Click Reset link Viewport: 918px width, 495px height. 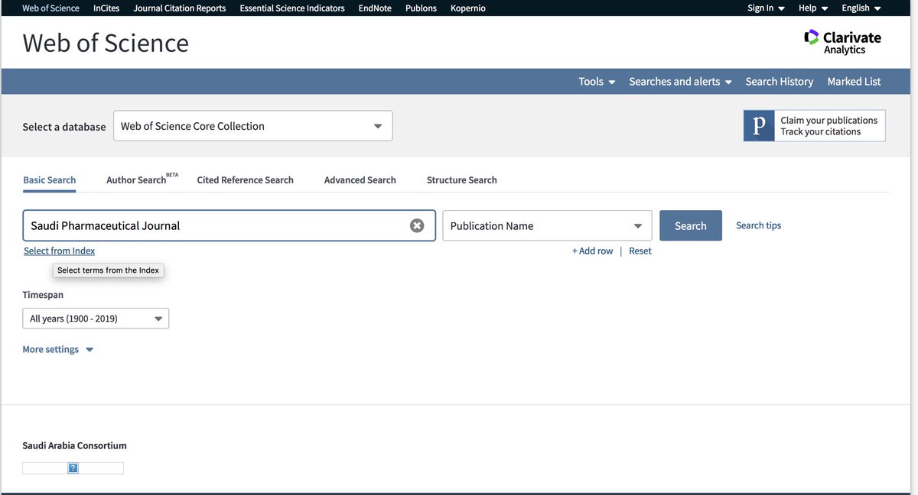tap(640, 251)
